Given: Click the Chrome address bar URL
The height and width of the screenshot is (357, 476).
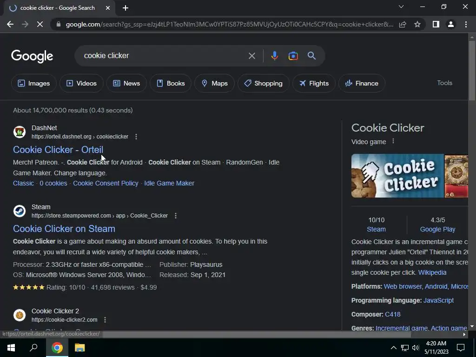Looking at the screenshot, I should (x=229, y=24).
